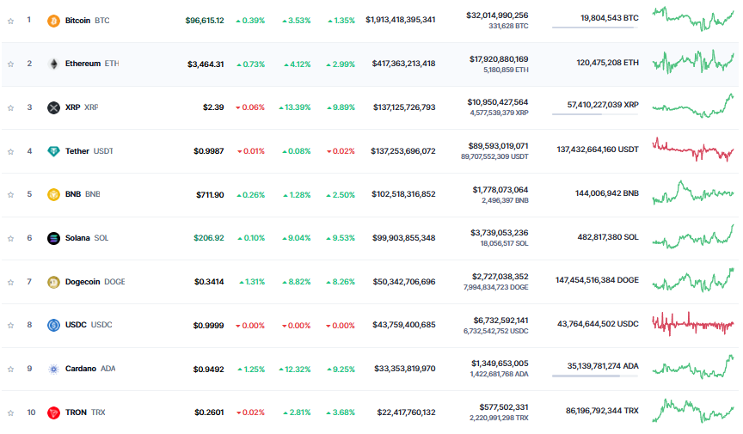Viewport: 743px width, 434px height.
Task: Click the Bitcoin coin logo icon
Action: pyautogui.click(x=53, y=21)
